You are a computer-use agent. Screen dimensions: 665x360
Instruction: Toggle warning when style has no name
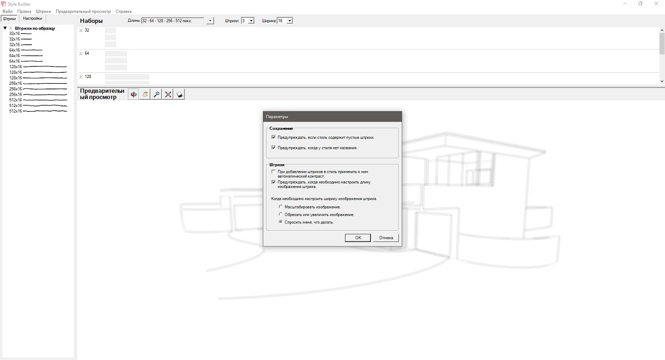[x=273, y=148]
